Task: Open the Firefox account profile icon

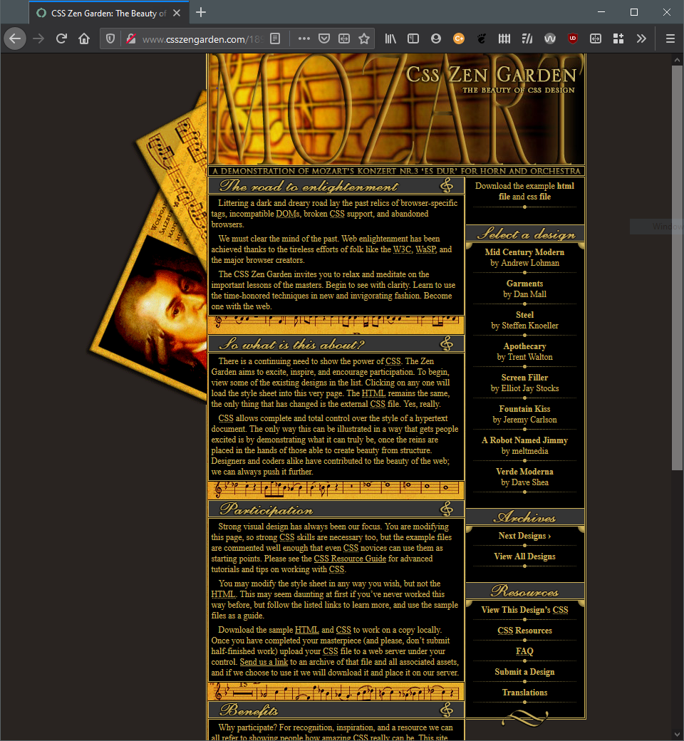Action: coord(435,38)
